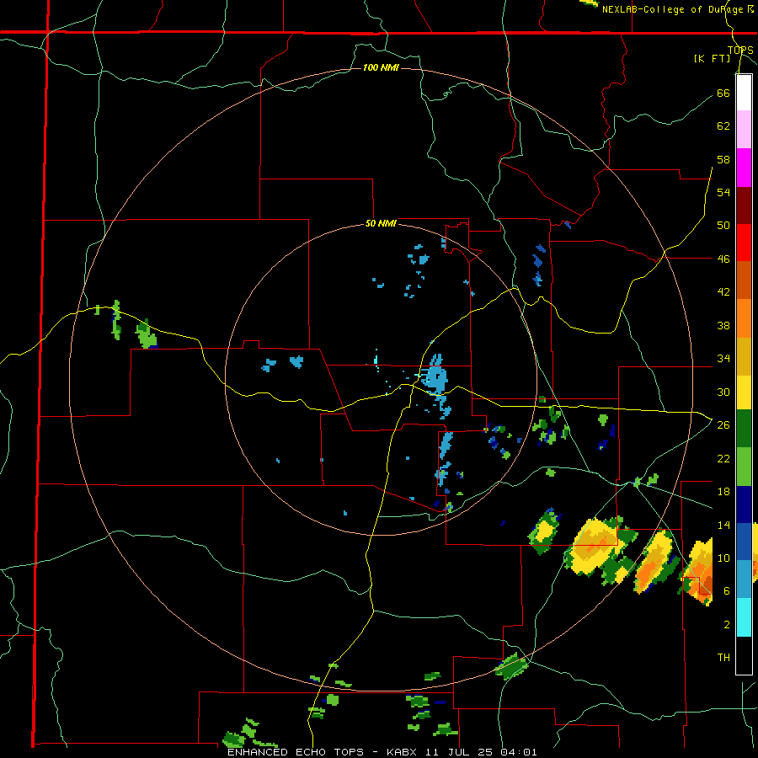Click the magenta 58 K FT legend swatch
This screenshot has height=758, width=758.
pos(744,168)
